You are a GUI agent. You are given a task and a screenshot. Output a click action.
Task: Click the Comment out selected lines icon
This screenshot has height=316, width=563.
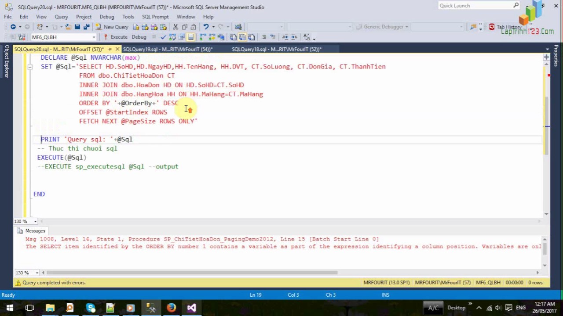click(264, 37)
